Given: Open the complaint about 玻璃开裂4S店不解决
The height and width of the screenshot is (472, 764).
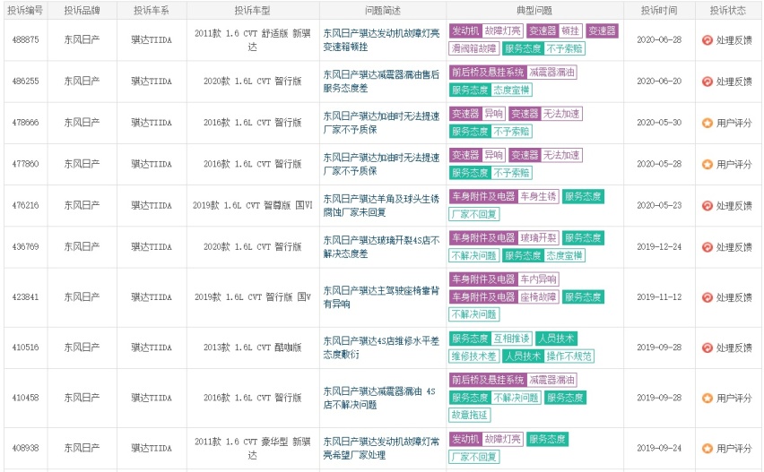Looking at the screenshot, I should (x=381, y=246).
